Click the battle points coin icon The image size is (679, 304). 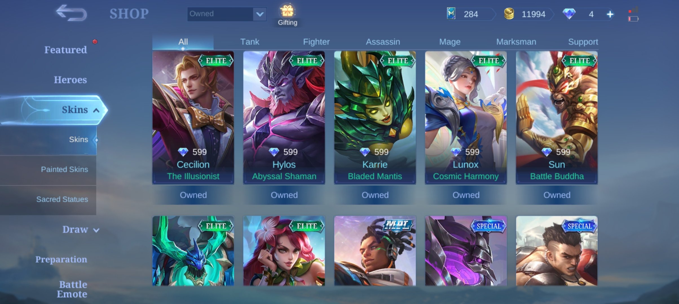click(x=509, y=14)
